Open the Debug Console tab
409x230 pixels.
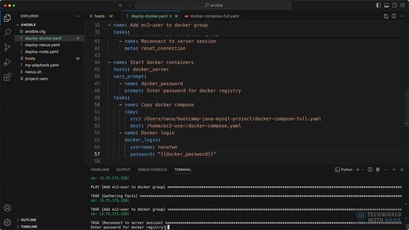tap(152, 170)
